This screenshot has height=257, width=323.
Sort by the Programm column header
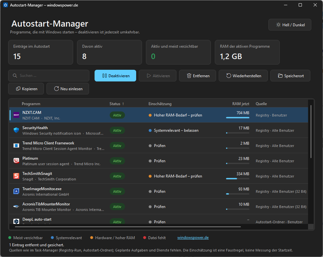point(31,104)
